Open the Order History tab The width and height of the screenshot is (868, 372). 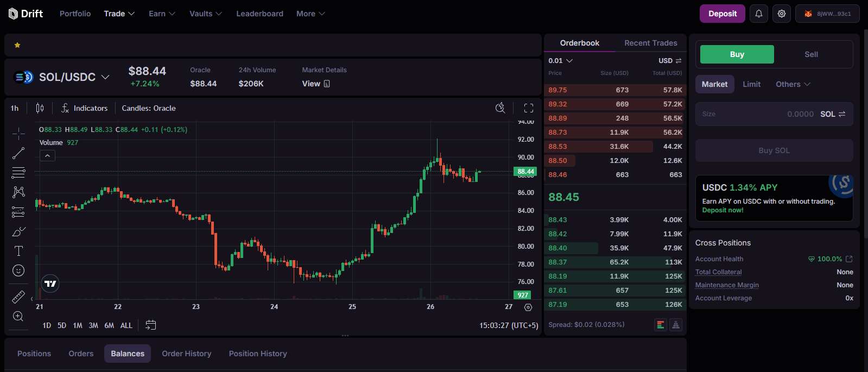pos(186,354)
